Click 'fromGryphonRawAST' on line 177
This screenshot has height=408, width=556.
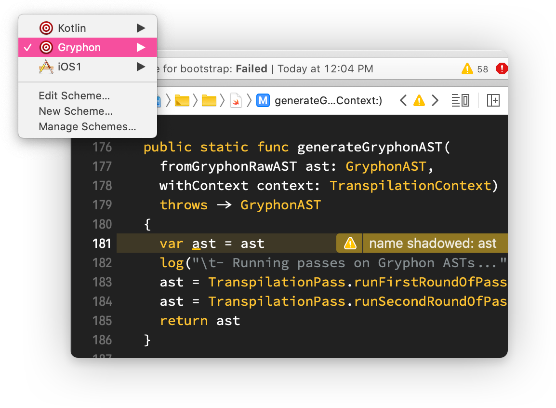(x=228, y=166)
